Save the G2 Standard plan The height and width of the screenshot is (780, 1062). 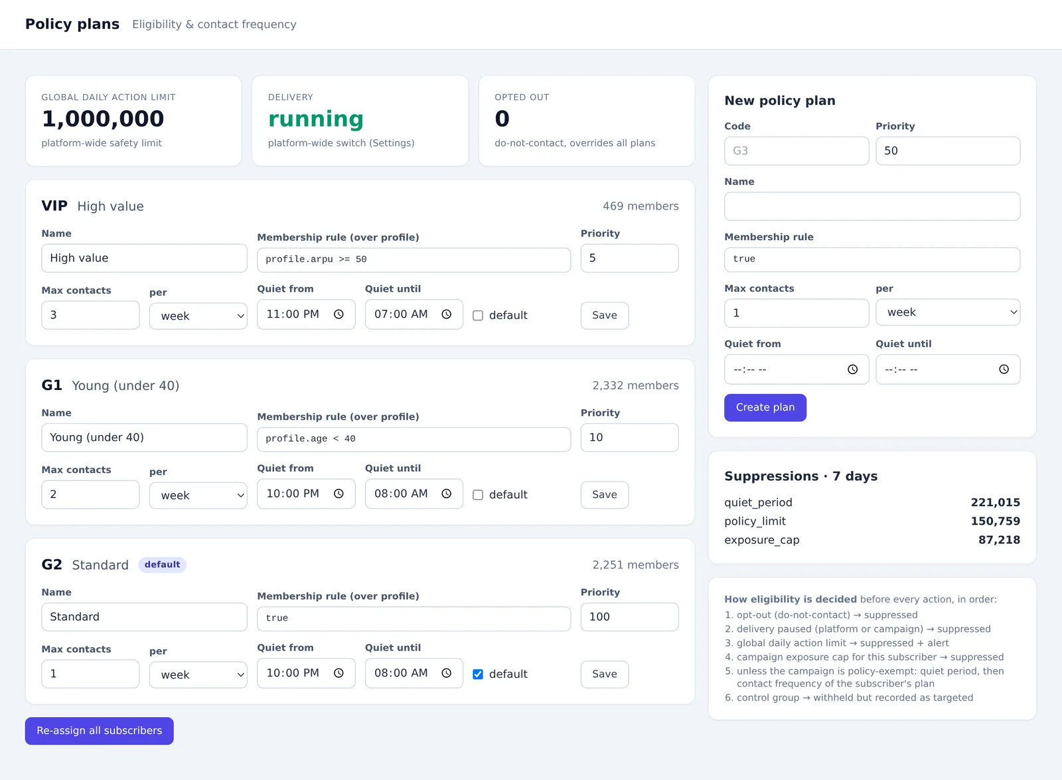(x=605, y=675)
